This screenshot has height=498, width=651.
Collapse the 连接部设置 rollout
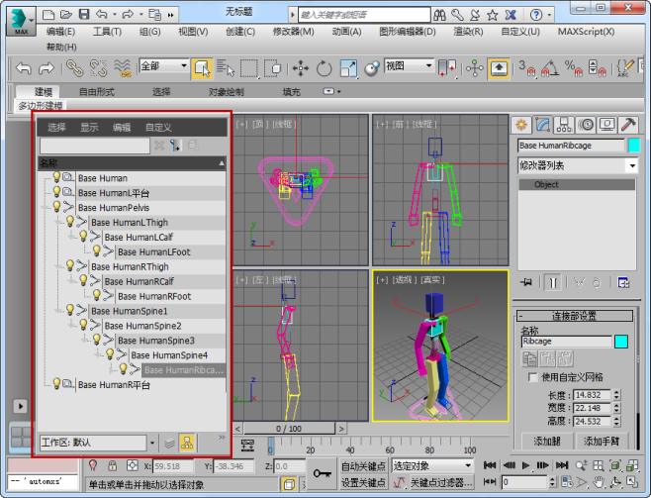click(x=575, y=316)
